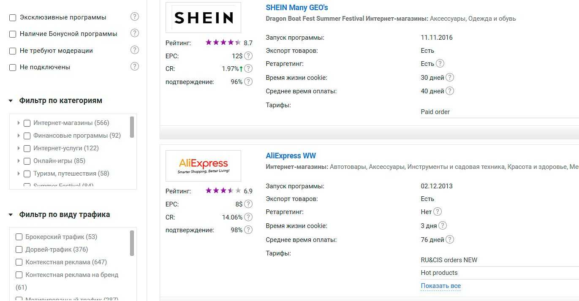This screenshot has height=301, width=579.
Task: Tick the Финансовые программы category checkbox
Action: click(x=27, y=136)
